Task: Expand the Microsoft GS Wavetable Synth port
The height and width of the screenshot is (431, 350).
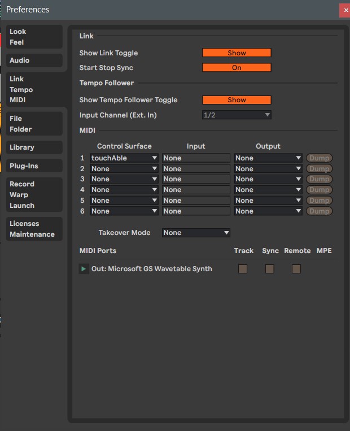Action: [84, 269]
